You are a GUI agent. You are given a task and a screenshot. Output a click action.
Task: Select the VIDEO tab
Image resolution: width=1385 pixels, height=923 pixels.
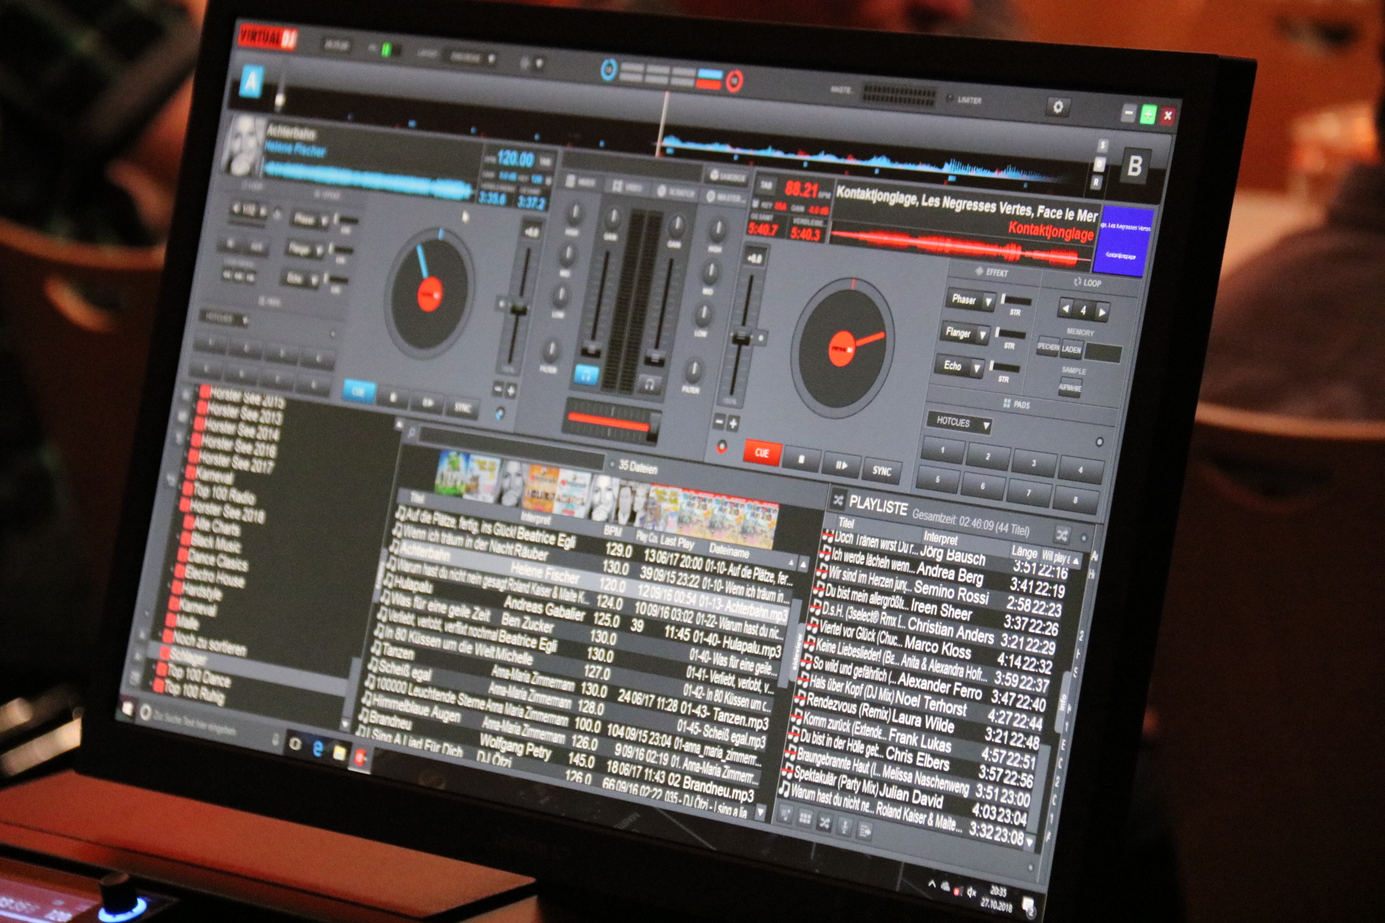626,187
